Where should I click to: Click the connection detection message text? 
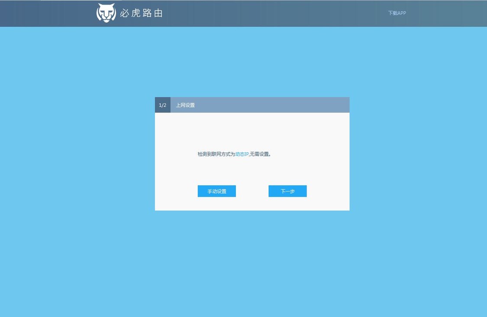[234, 154]
